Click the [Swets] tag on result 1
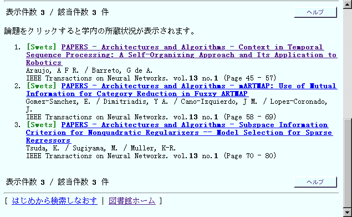Screen dimensions: 352x217 [42, 47]
